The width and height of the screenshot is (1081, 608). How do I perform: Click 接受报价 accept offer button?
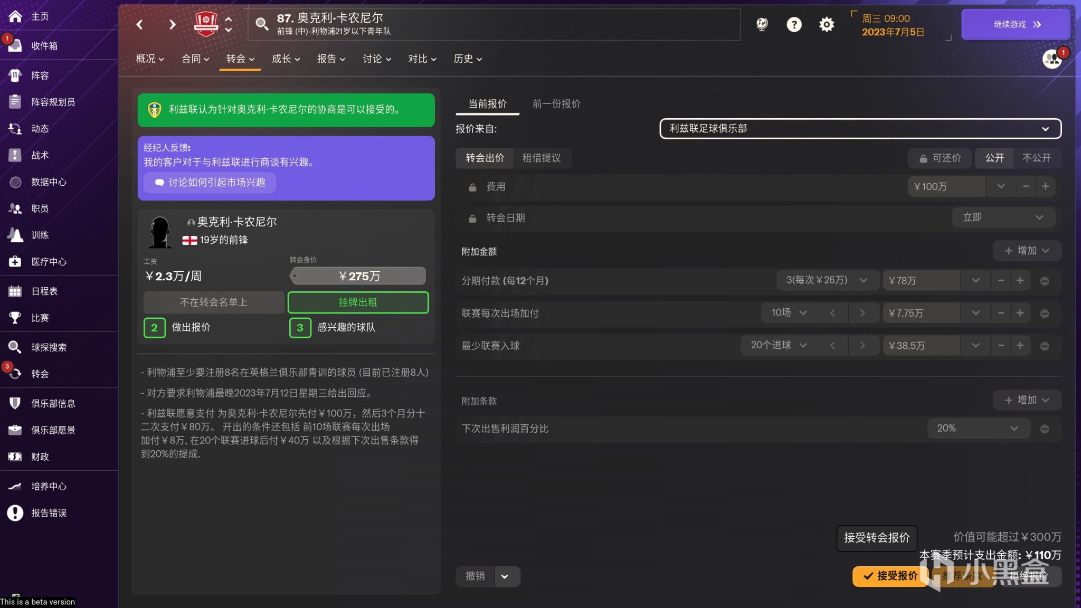click(x=890, y=576)
